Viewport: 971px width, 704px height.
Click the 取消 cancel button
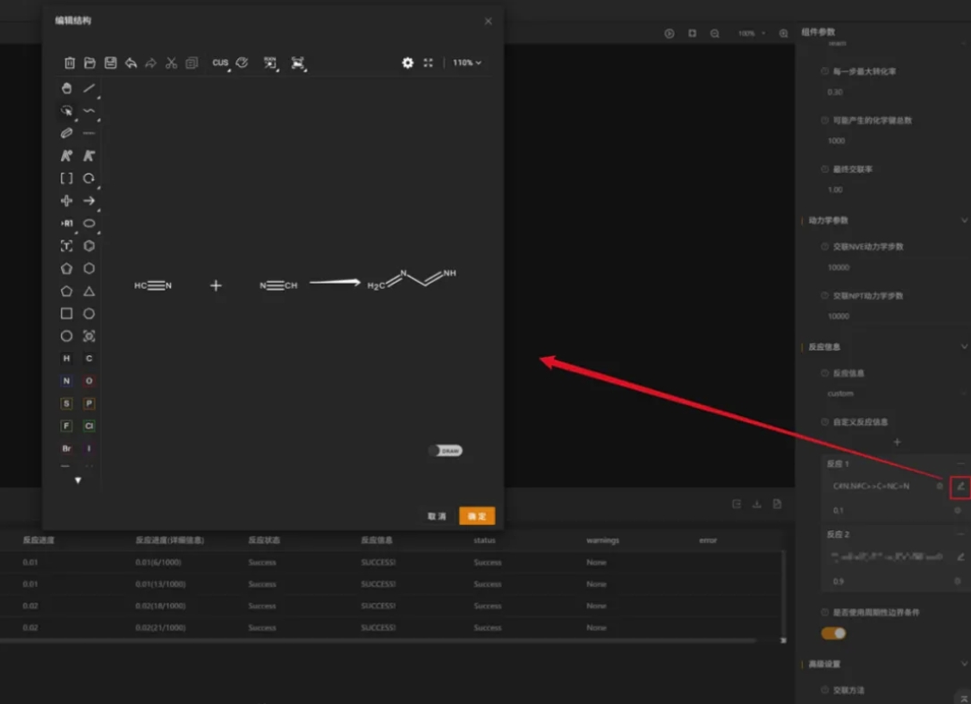coord(437,516)
